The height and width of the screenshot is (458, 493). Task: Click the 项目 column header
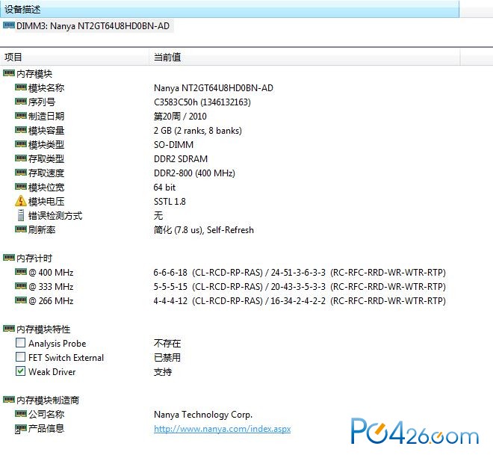pos(74,57)
